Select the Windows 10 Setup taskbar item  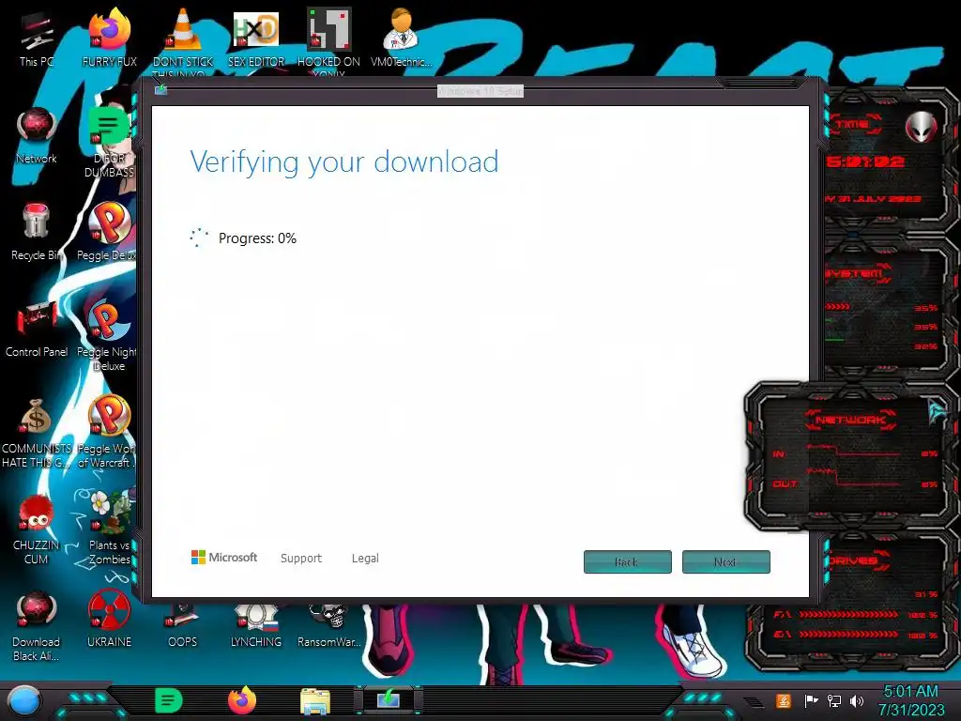pos(389,700)
